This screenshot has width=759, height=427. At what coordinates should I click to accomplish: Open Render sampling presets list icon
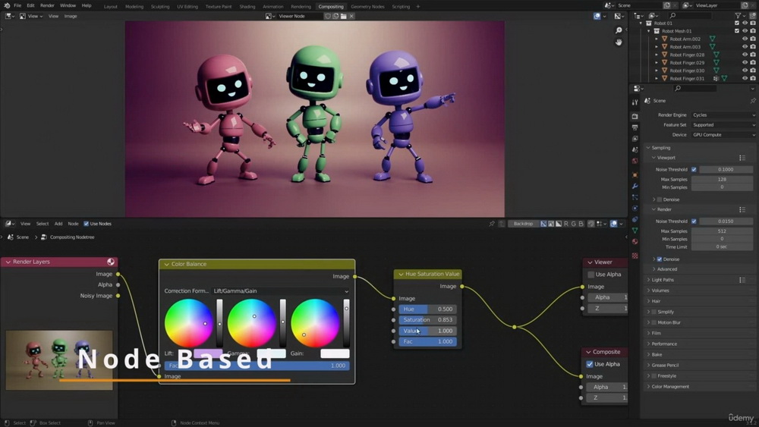pyautogui.click(x=742, y=209)
